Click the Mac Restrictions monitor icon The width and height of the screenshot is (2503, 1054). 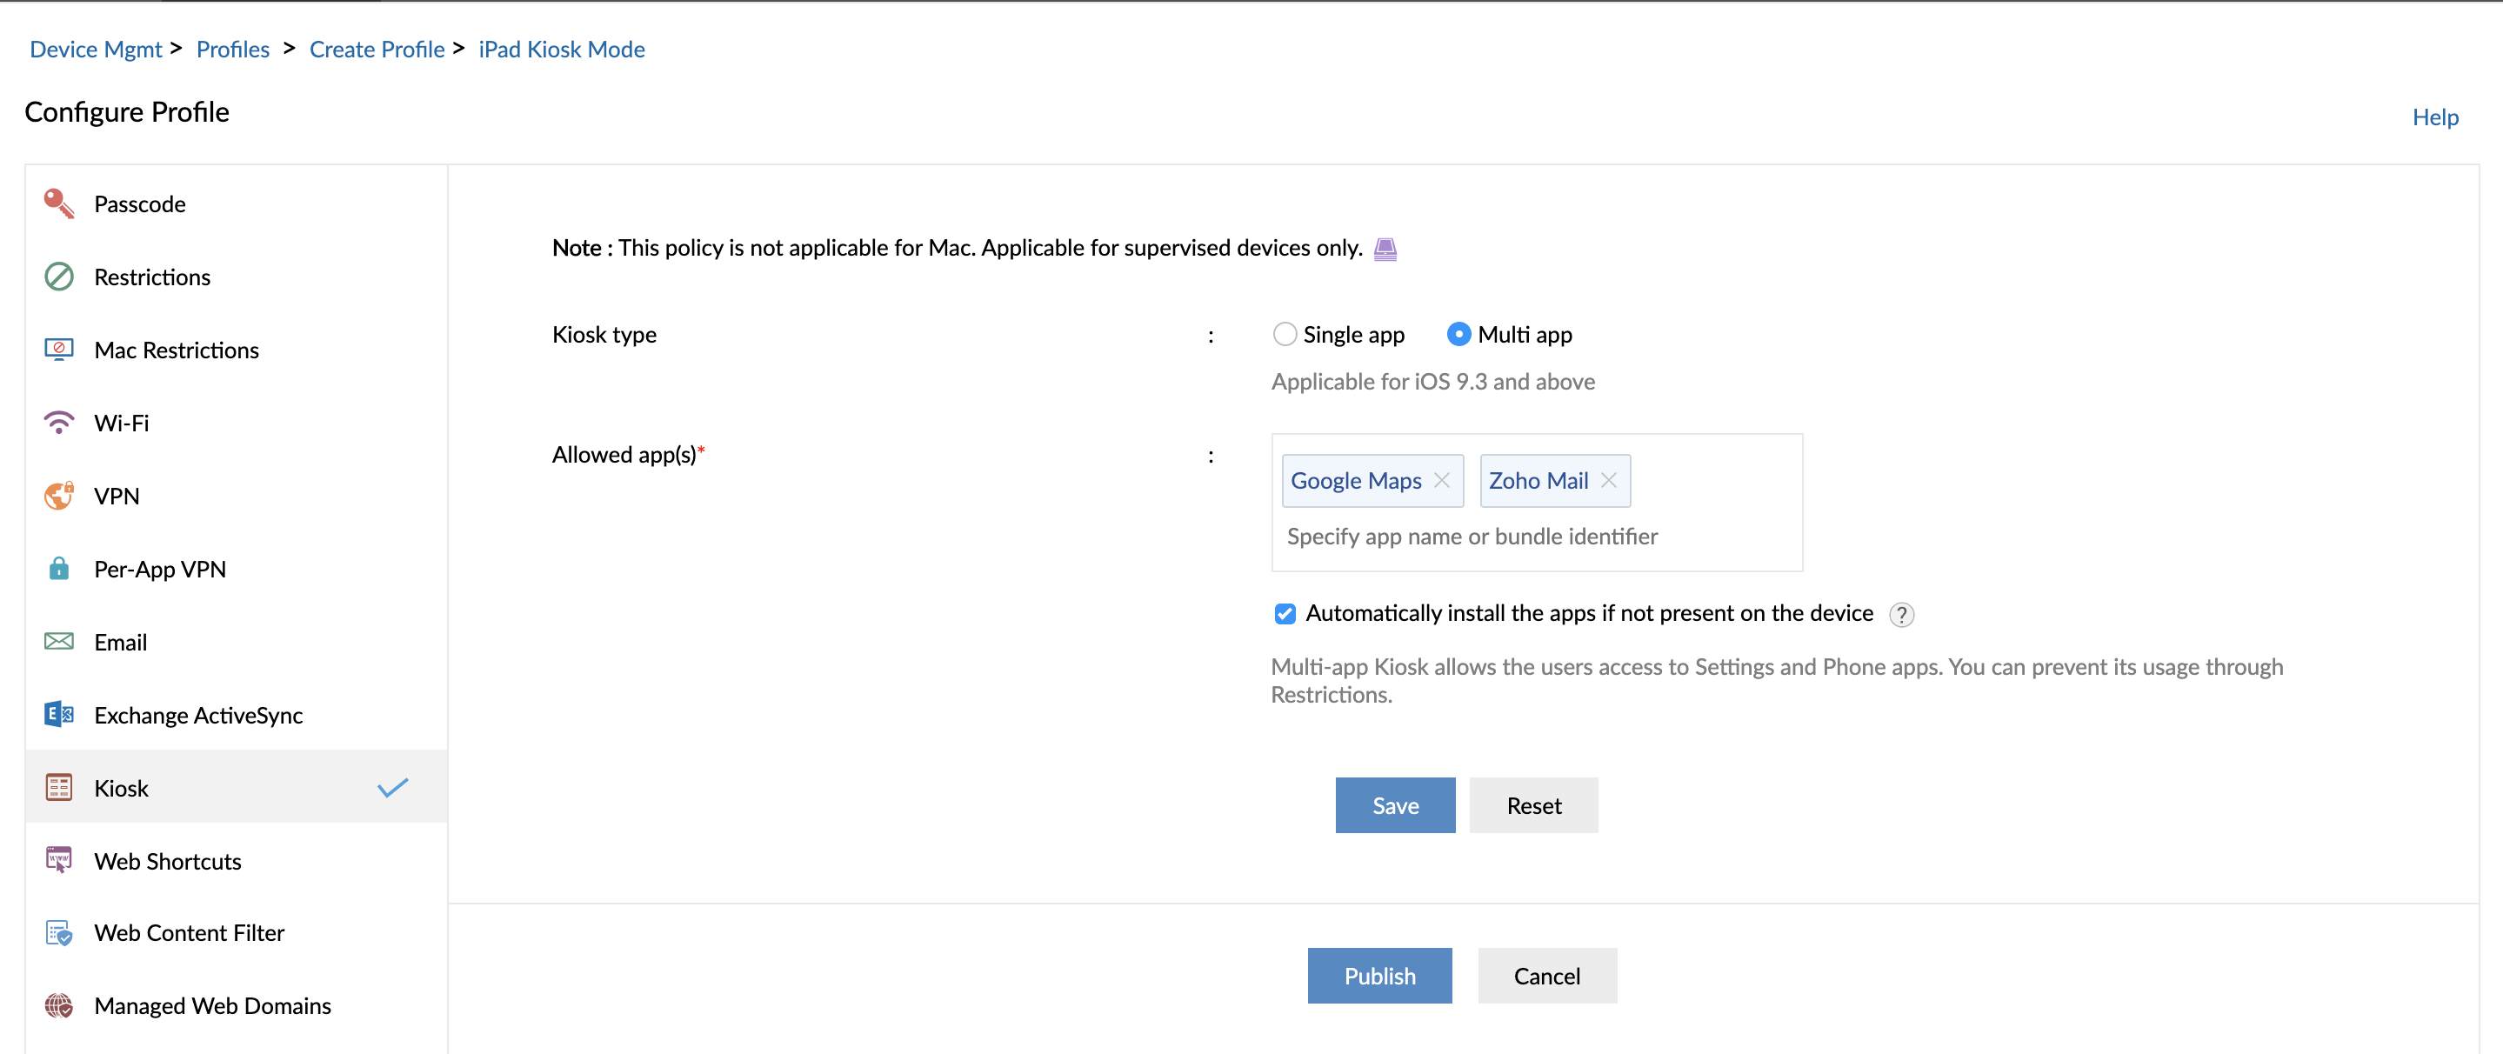click(x=58, y=350)
